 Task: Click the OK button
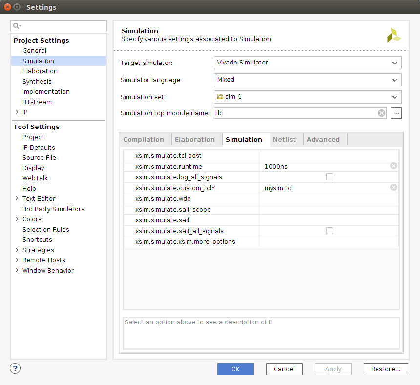point(235,369)
